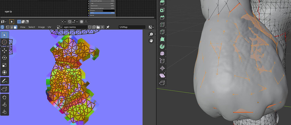Open the View menu
This screenshot has height=125, width=291.
(x=23, y=27)
